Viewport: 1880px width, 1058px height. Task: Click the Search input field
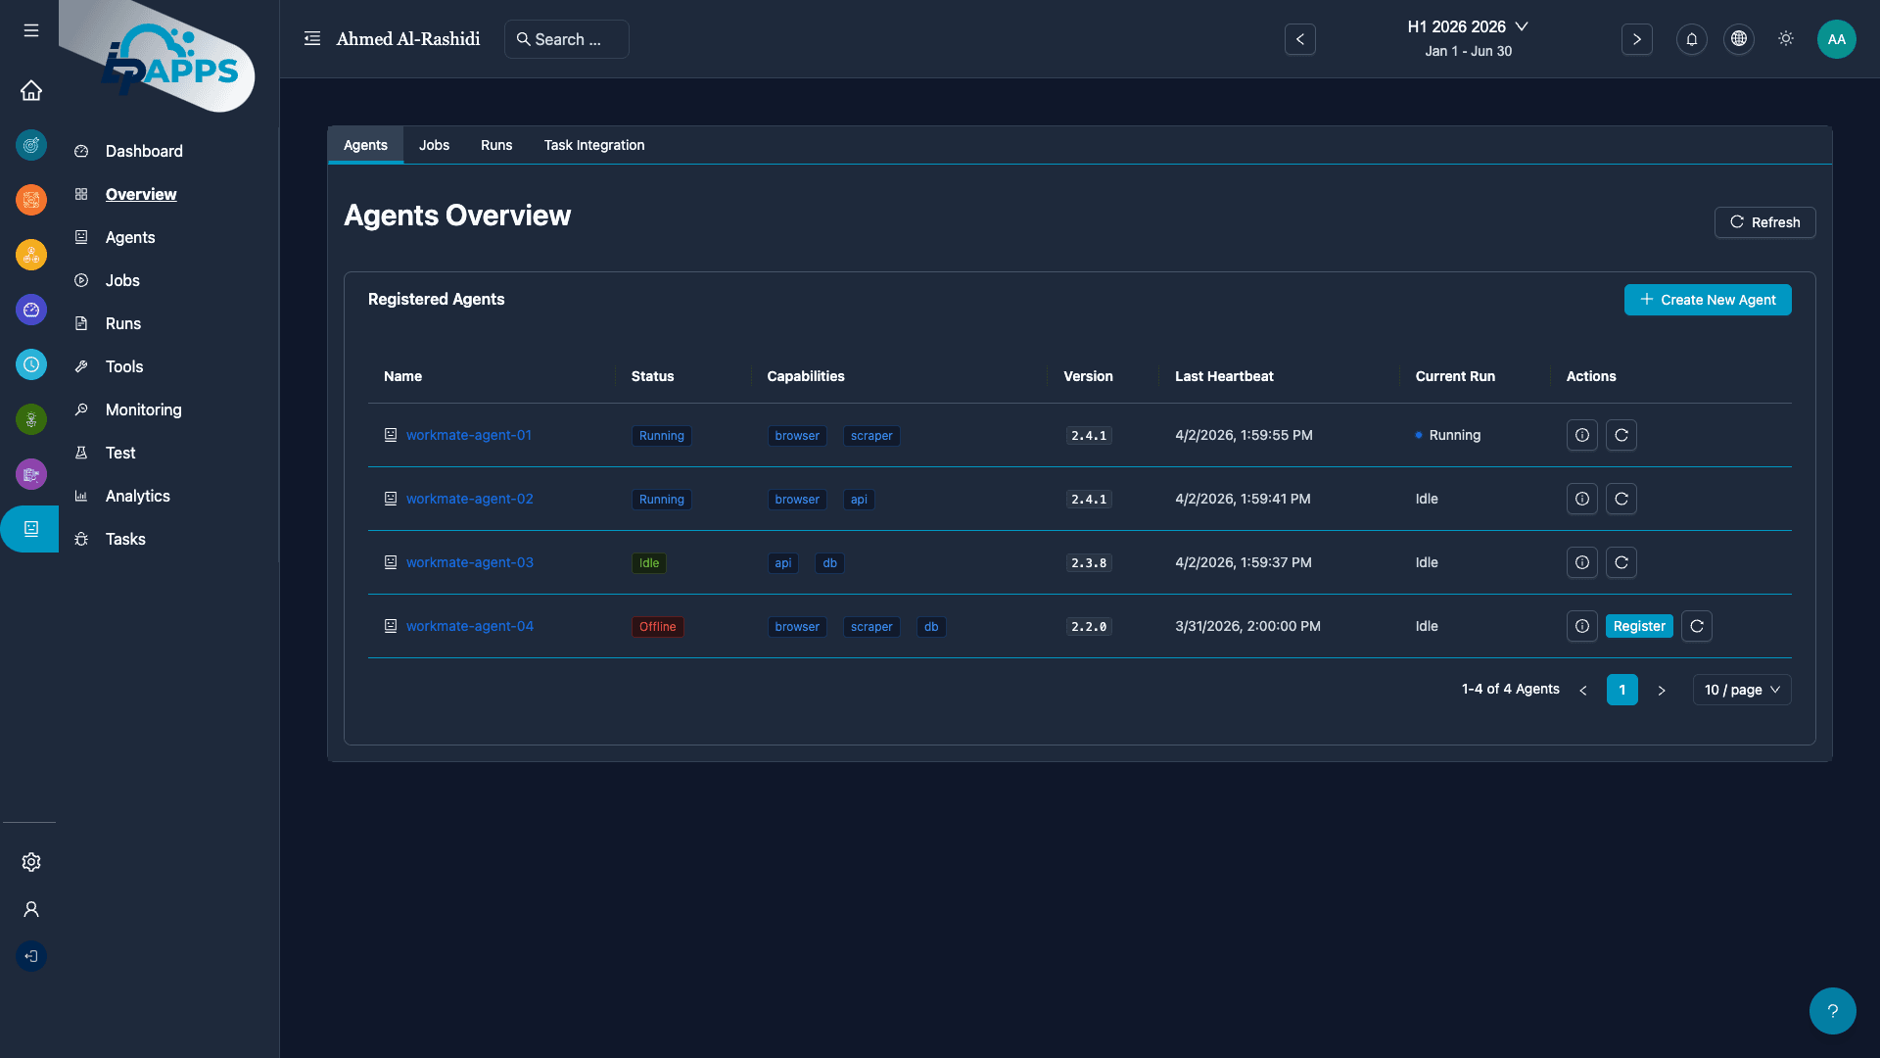point(567,39)
